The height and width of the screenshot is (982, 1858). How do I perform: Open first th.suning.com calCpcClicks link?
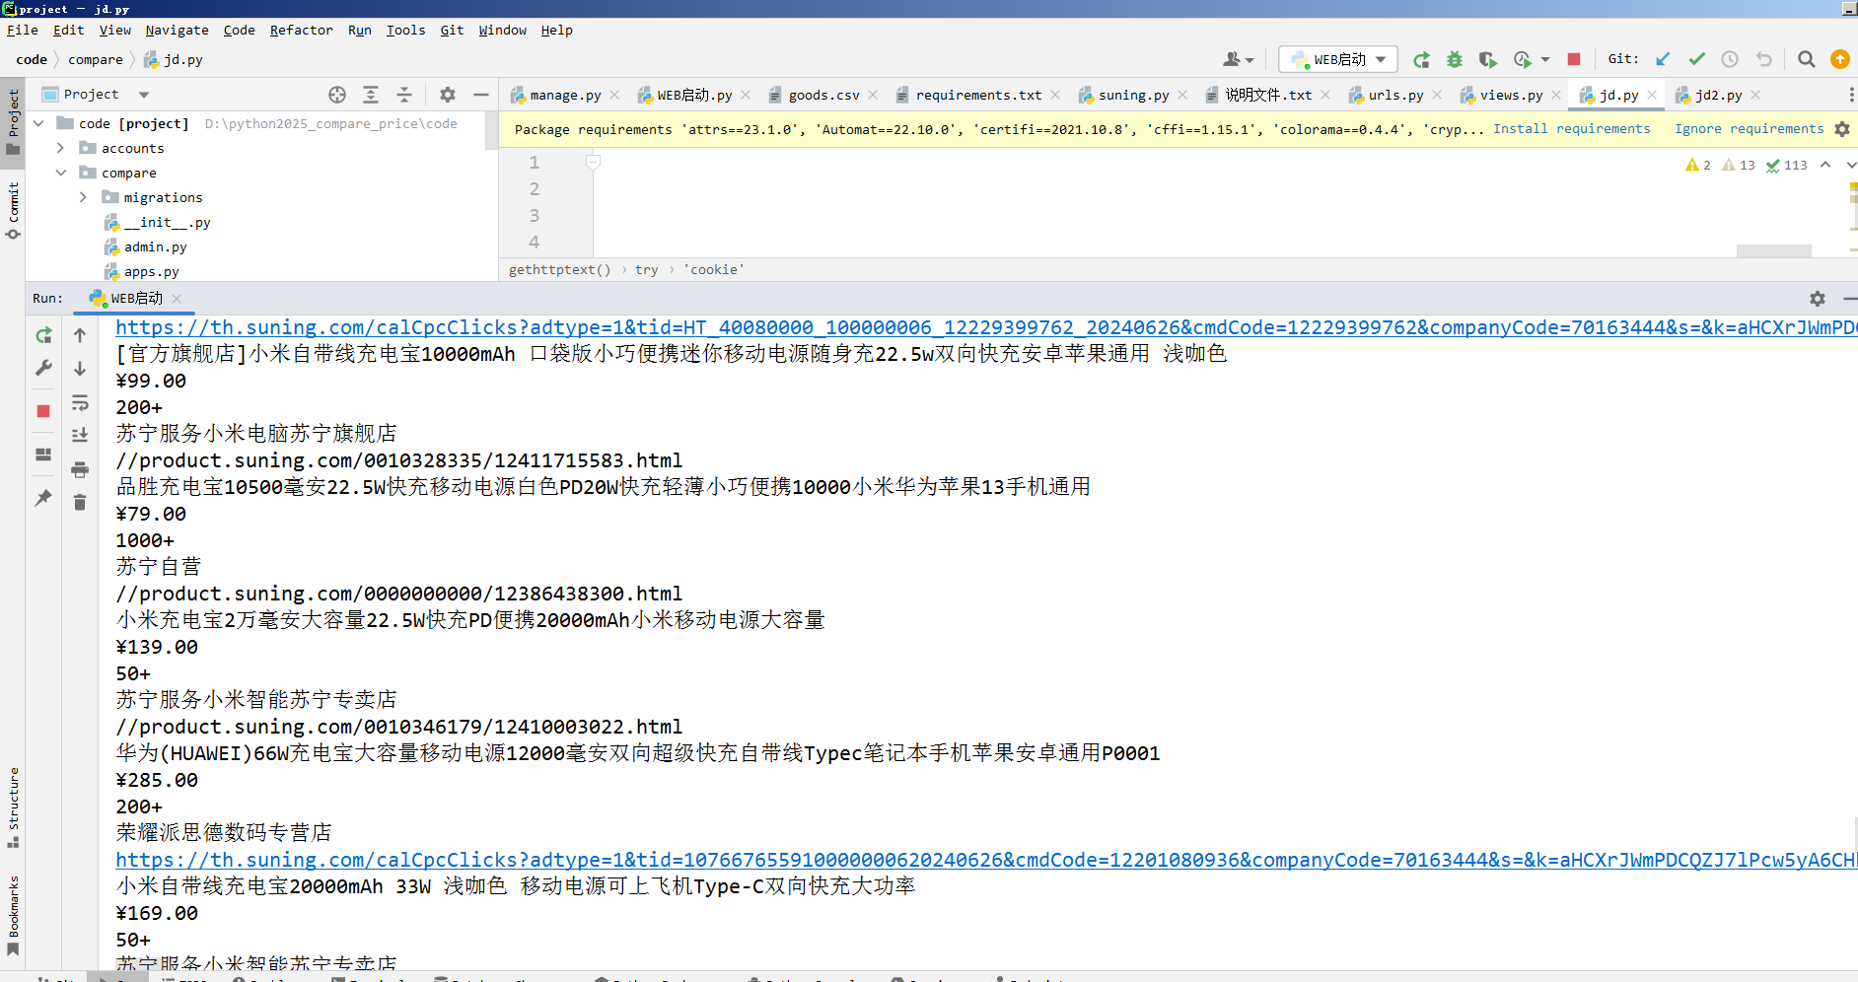tap(986, 327)
